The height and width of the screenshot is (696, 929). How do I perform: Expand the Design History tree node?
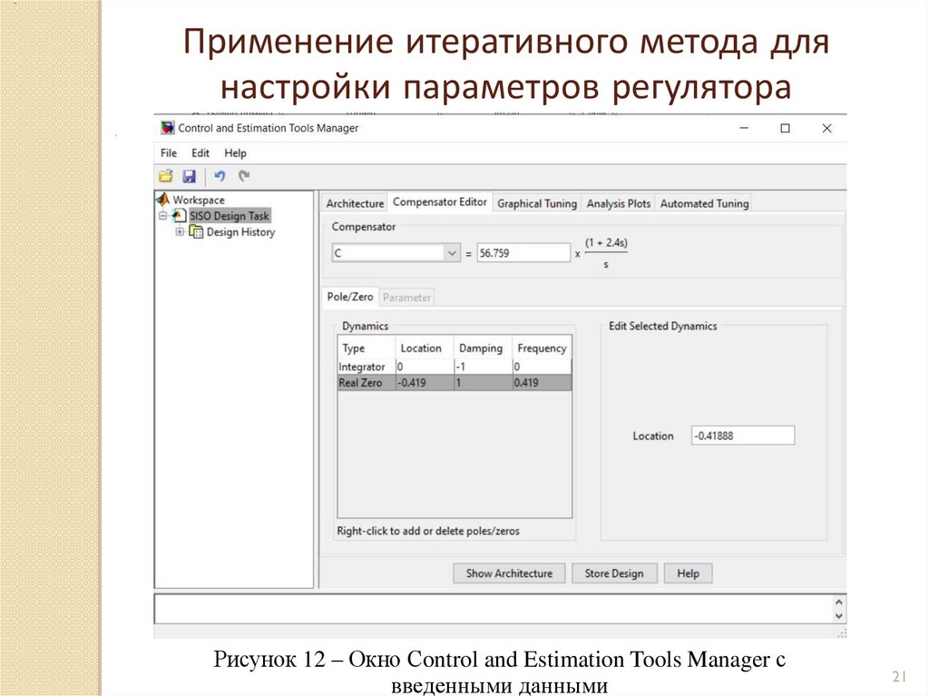coord(179,231)
